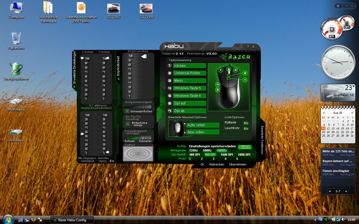This screenshot has width=359, height=224.
Task: Switch to Profil 5
Action: (x=237, y=159)
